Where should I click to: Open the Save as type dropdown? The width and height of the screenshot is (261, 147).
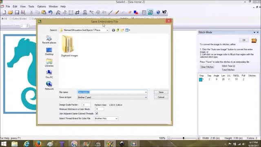[112, 97]
